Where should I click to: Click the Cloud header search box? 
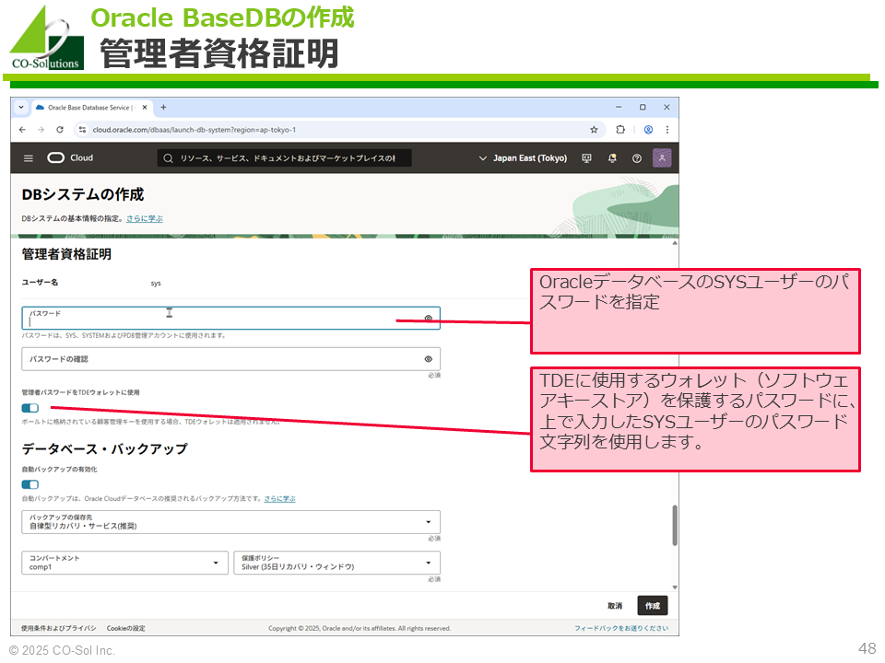[285, 158]
